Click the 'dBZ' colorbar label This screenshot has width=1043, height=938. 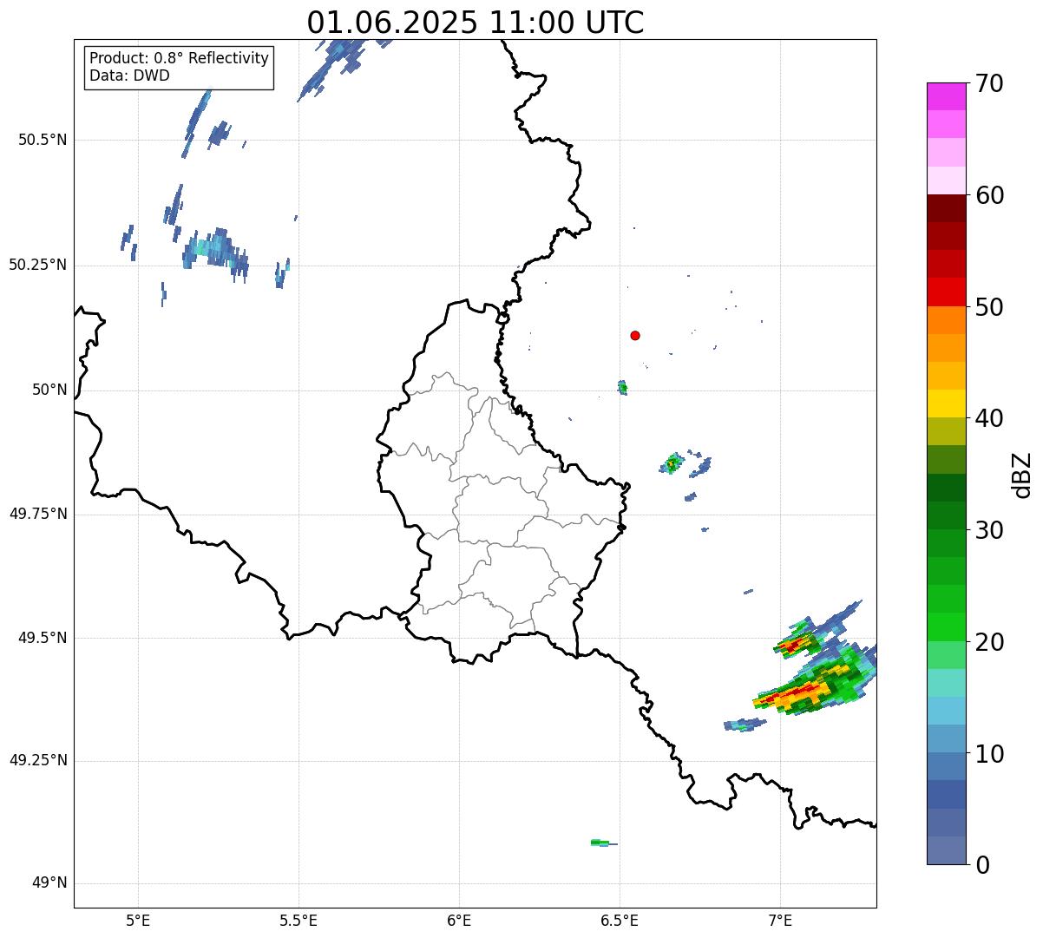click(1022, 475)
